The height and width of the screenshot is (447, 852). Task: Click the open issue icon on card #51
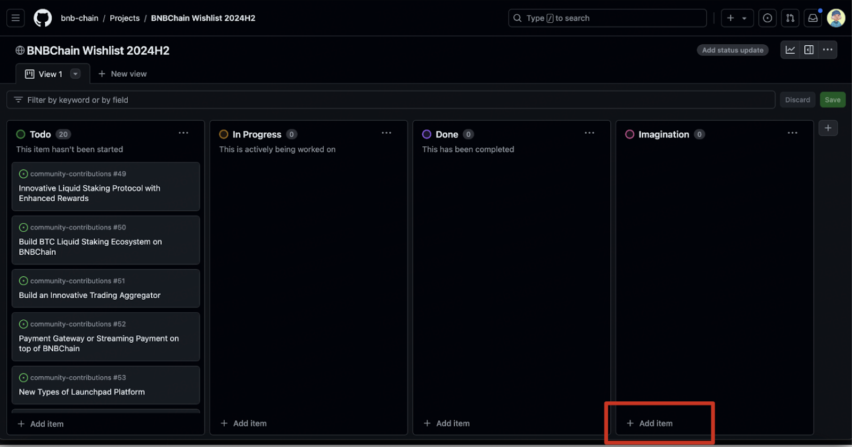pyautogui.click(x=23, y=281)
